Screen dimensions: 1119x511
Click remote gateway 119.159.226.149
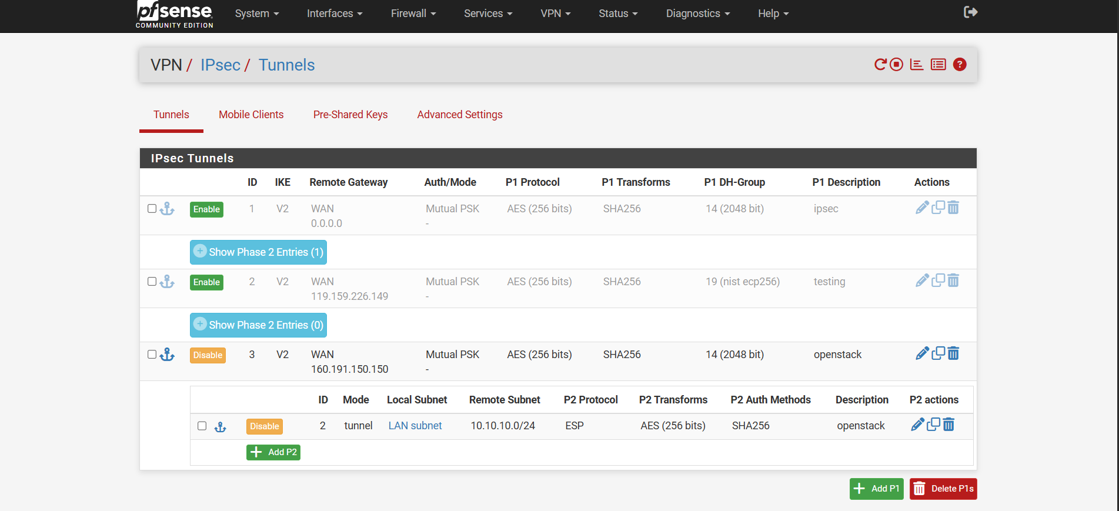coord(350,296)
